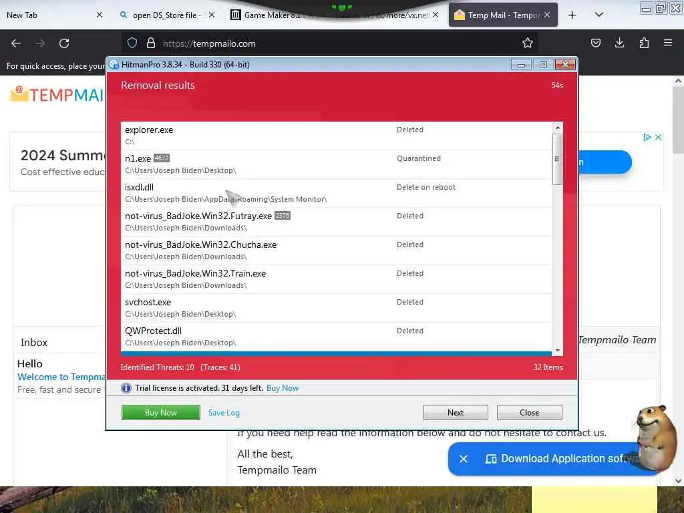Click the Deleted status for explorer.exe
This screenshot has height=513, width=684.
pos(410,130)
